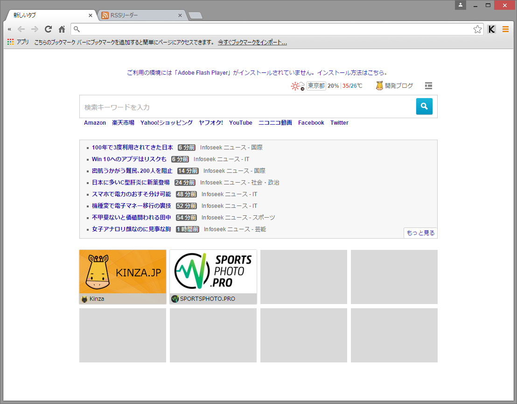Open the Amazon link
Screen dimensions: 517x404
(x=95, y=122)
